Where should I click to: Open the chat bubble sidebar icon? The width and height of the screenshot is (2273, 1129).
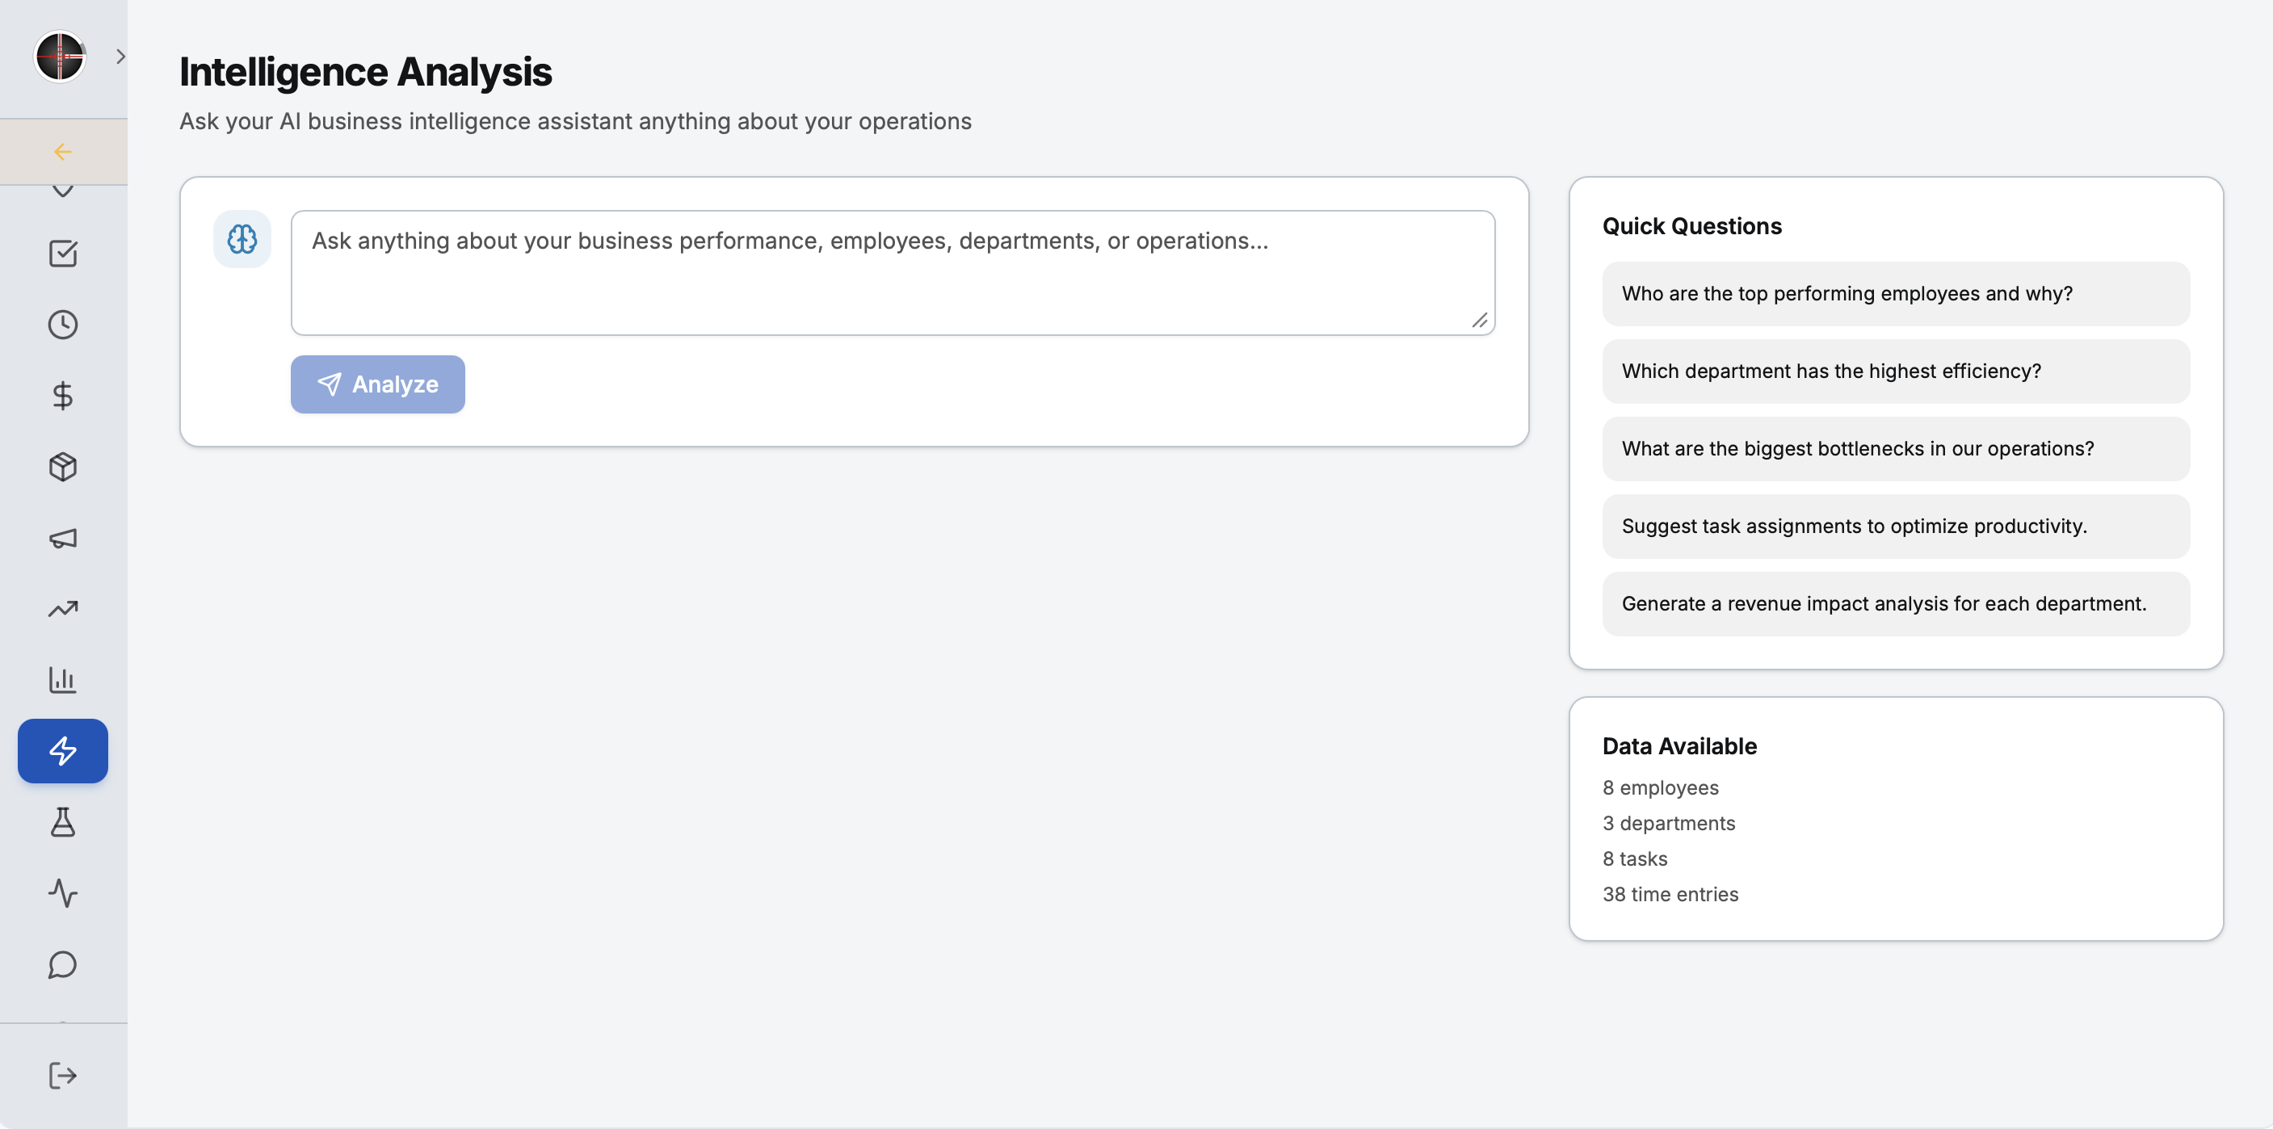click(x=63, y=964)
